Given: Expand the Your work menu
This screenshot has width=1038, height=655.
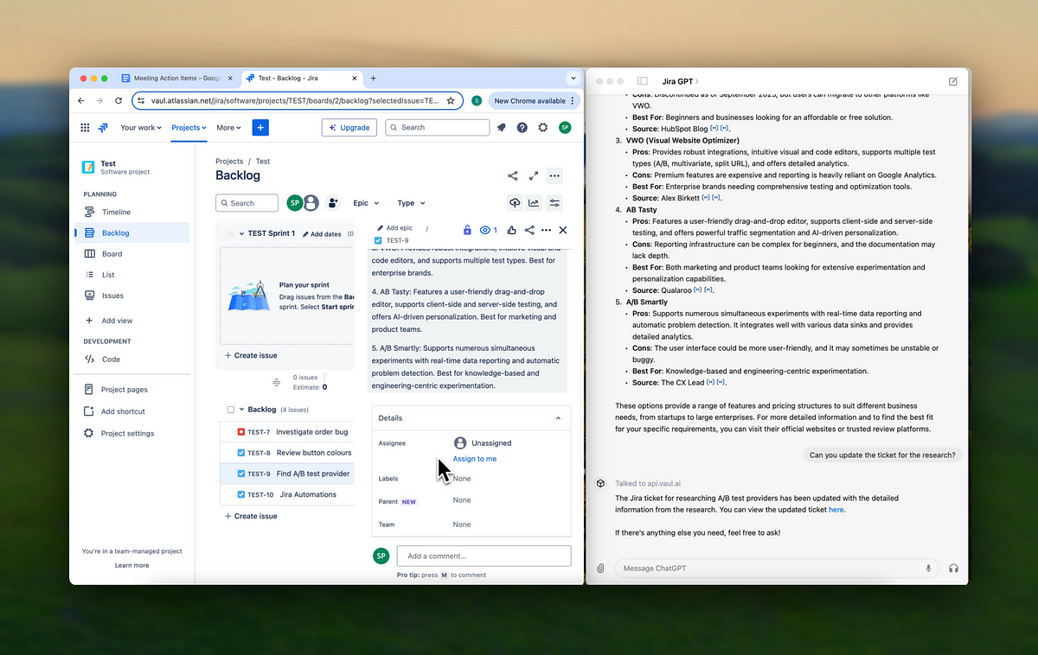Looking at the screenshot, I should 141,127.
